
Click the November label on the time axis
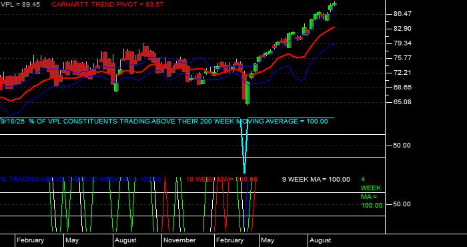pos(179,240)
